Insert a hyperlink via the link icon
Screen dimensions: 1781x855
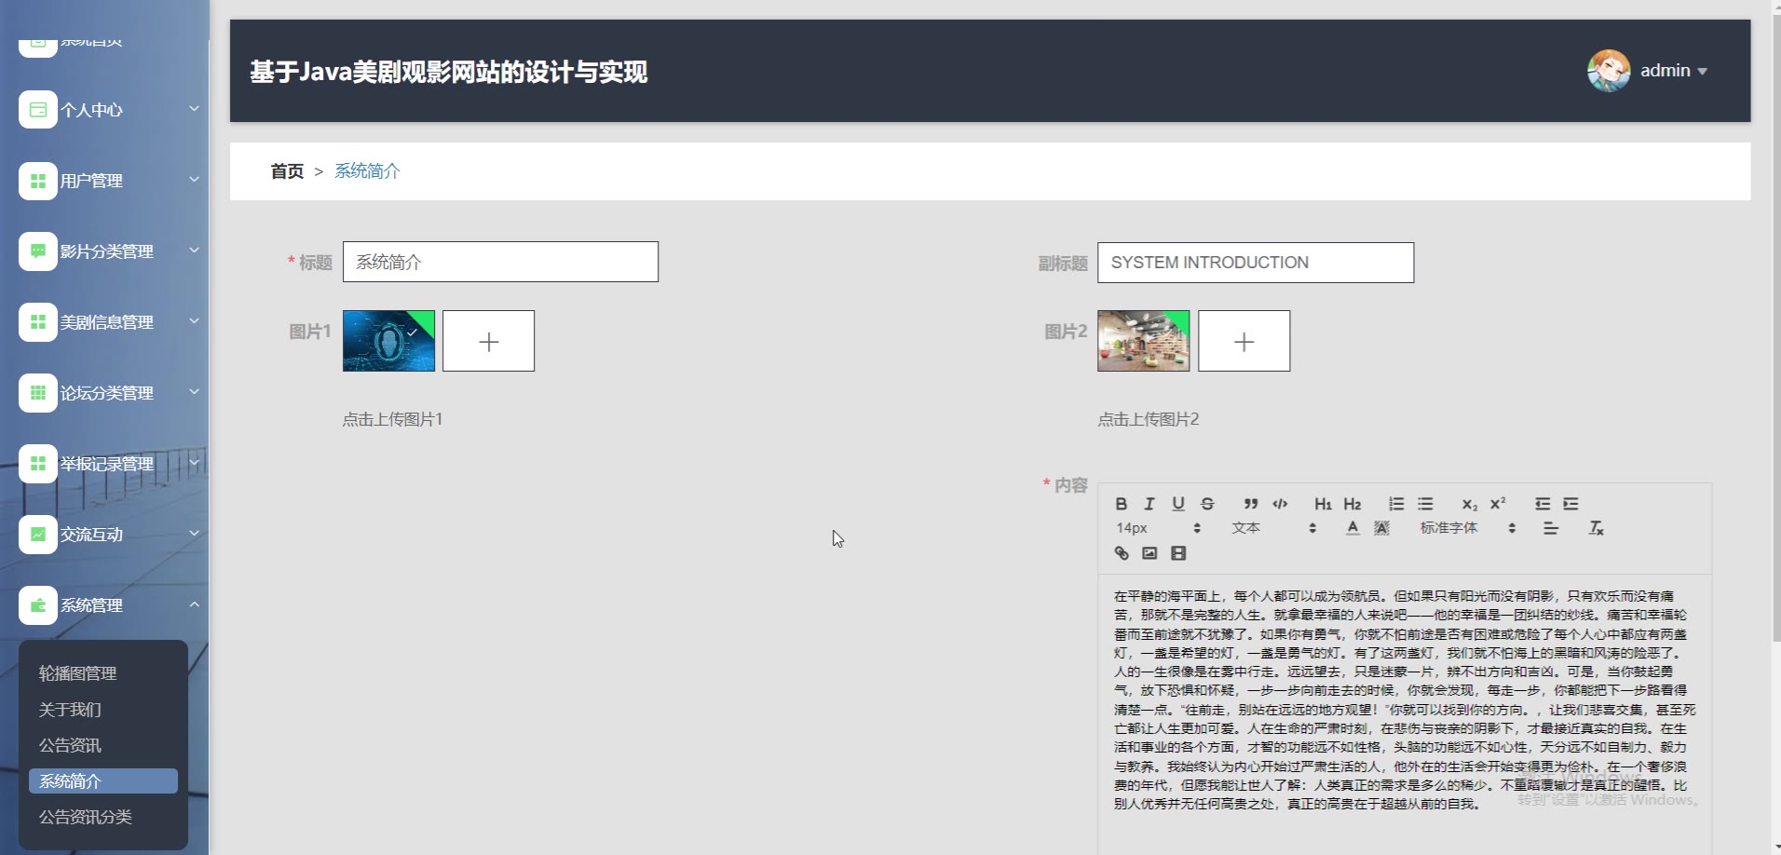1122,553
